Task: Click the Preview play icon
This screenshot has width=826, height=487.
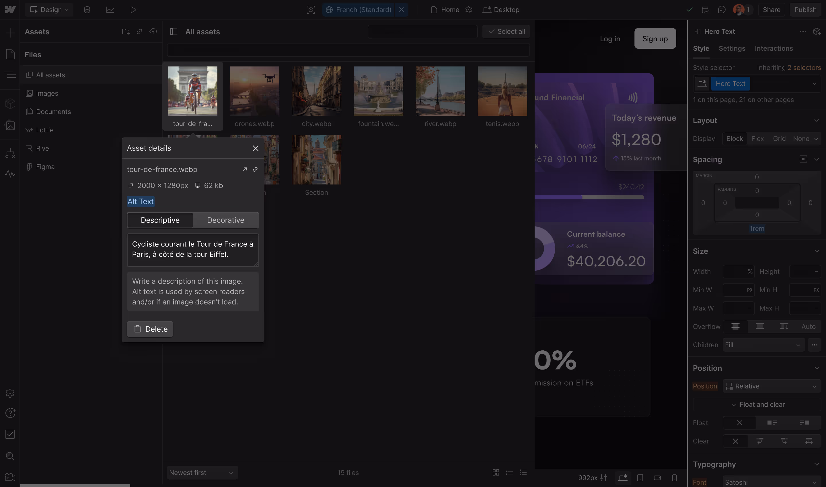Action: 133,10
